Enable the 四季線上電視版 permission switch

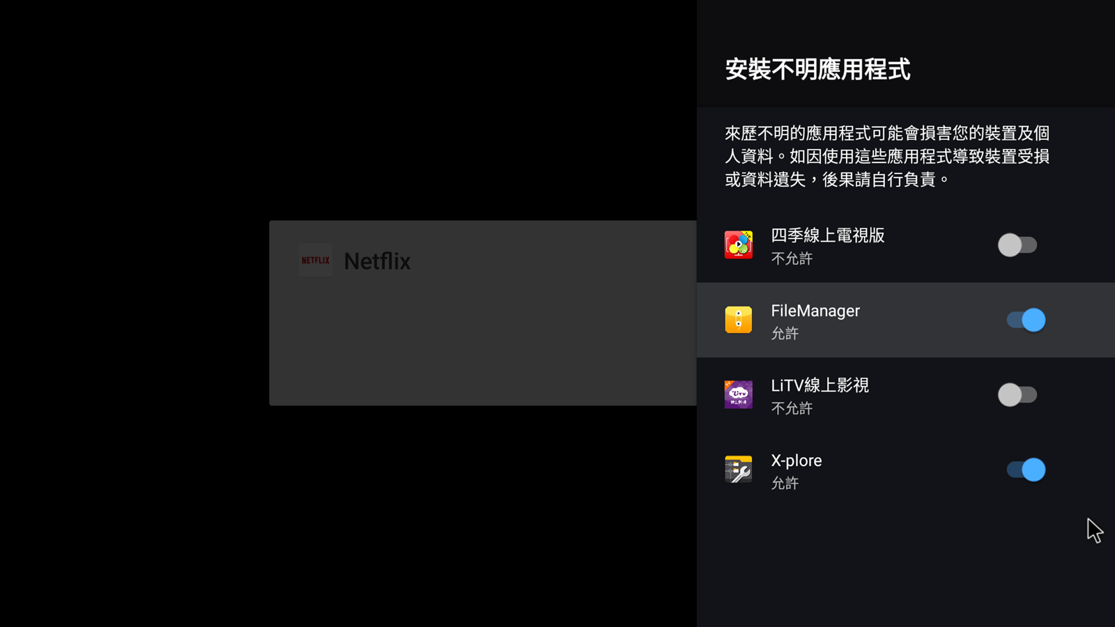tap(1017, 245)
